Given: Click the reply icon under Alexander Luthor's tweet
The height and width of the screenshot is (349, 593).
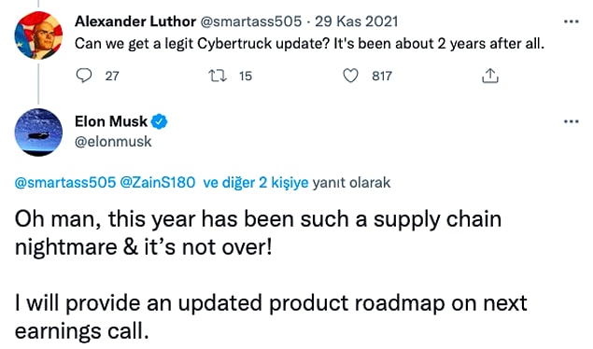Looking at the screenshot, I should [83, 76].
